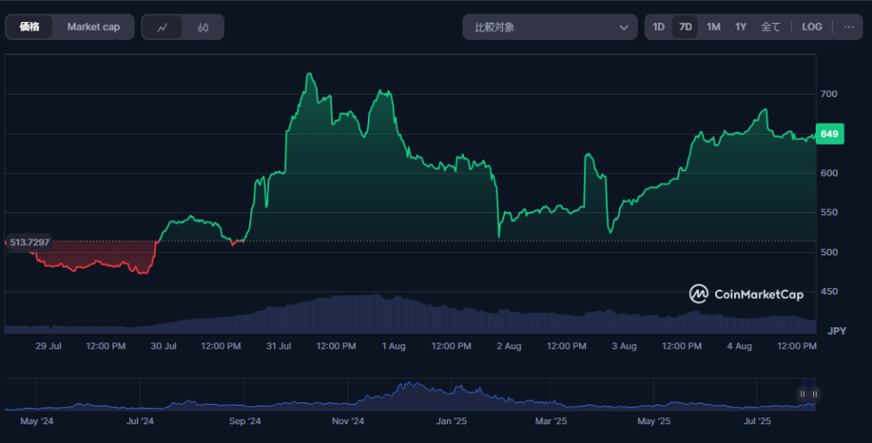Image resolution: width=872 pixels, height=443 pixels.
Task: Click the JPY currency label
Action: (x=836, y=331)
